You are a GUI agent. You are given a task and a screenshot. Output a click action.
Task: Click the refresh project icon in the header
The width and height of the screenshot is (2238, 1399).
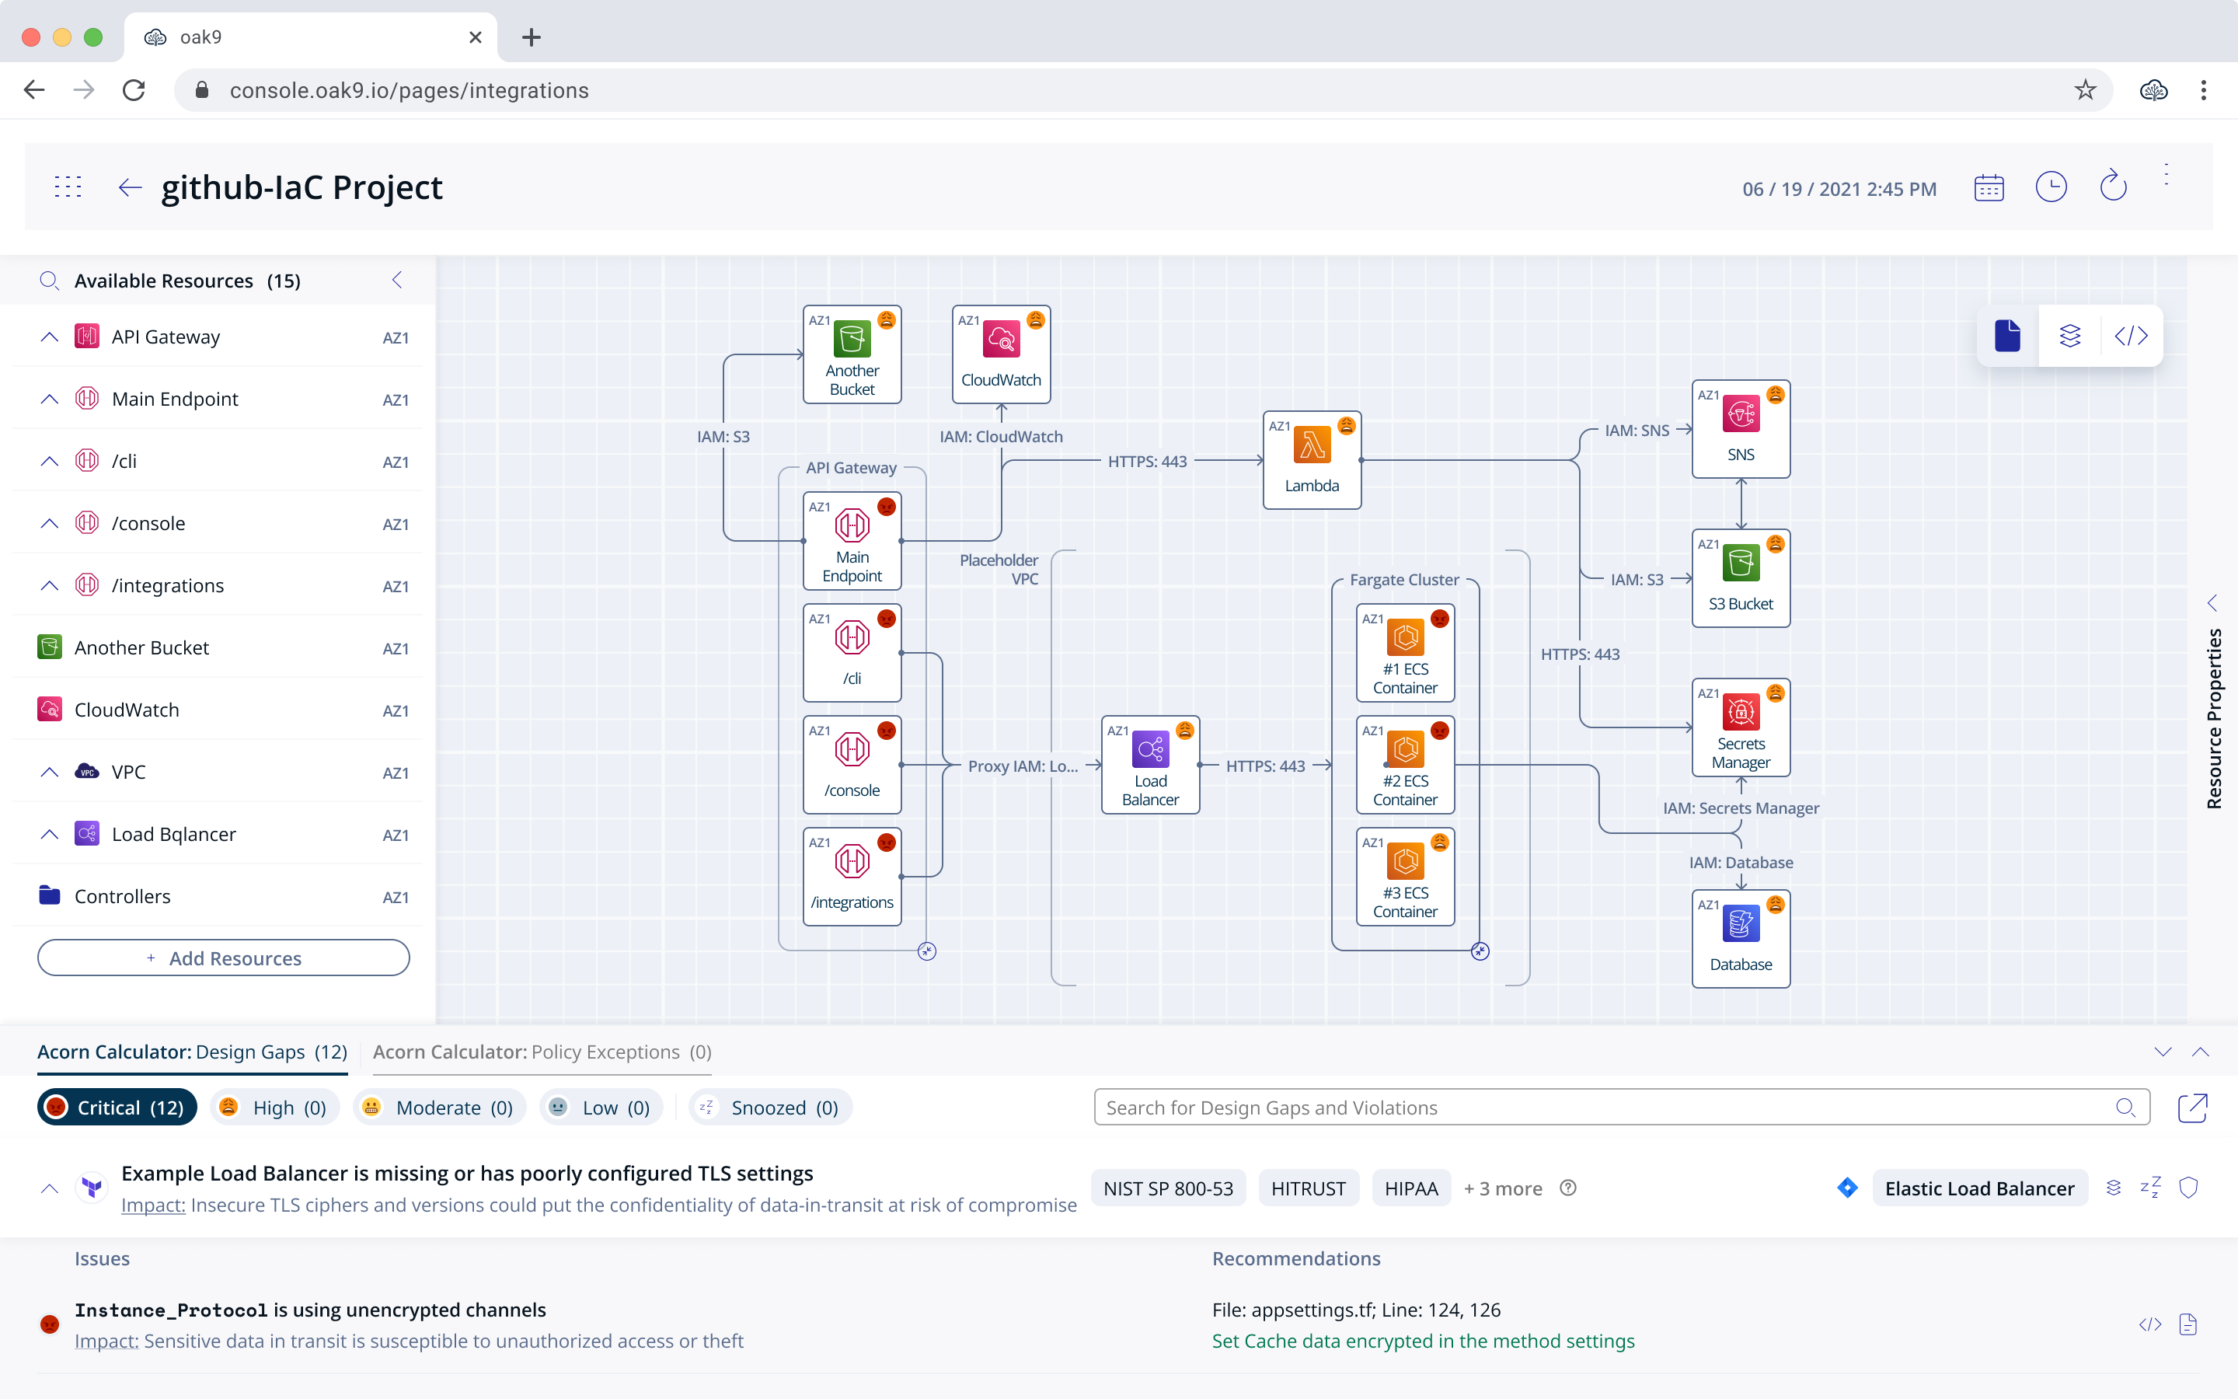point(2113,188)
